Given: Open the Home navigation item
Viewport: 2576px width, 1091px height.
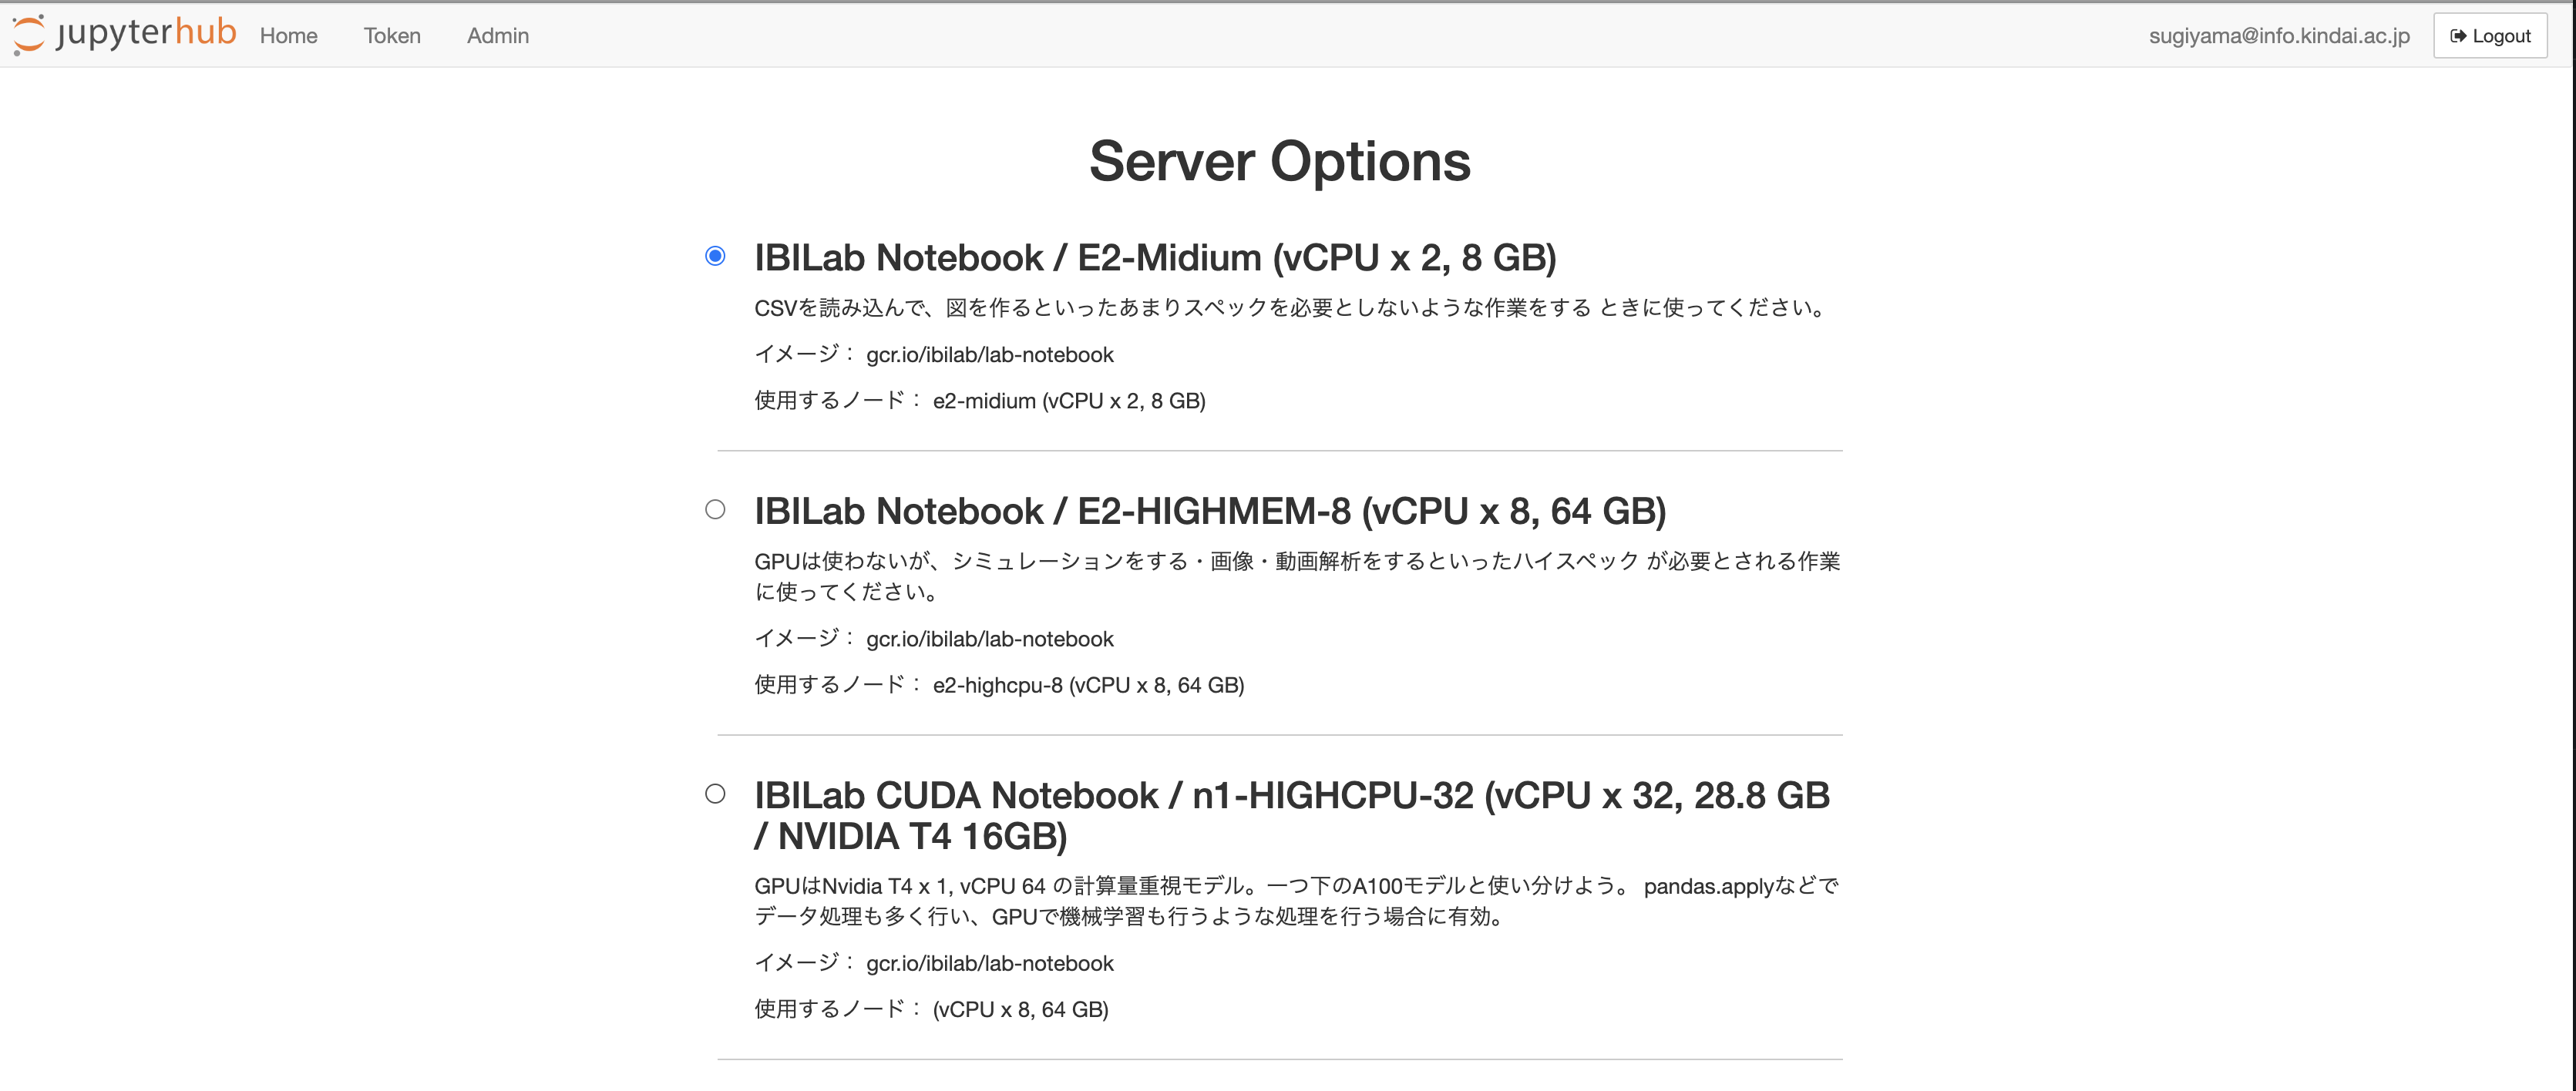Looking at the screenshot, I should click(x=288, y=36).
